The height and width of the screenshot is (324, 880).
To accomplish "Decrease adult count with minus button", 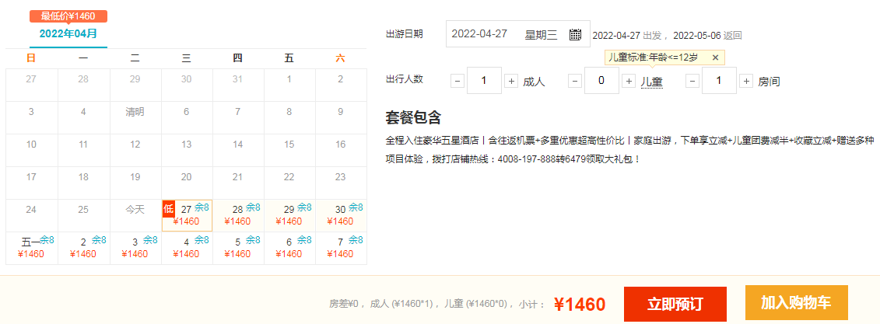I will tap(457, 81).
